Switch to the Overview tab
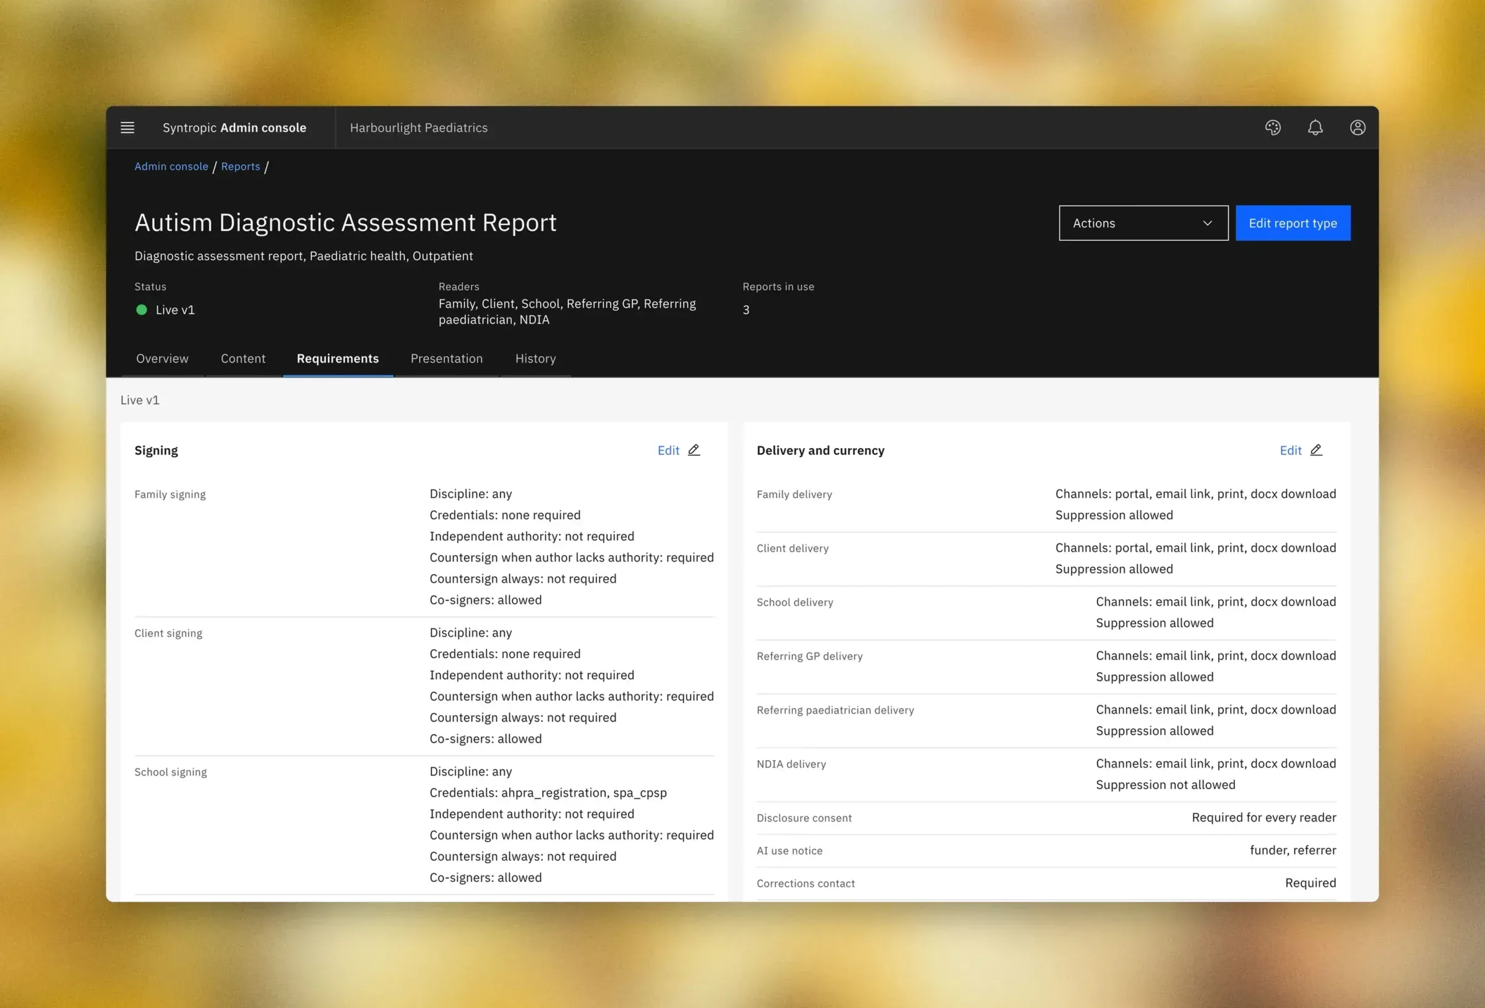The height and width of the screenshot is (1008, 1485). point(162,358)
